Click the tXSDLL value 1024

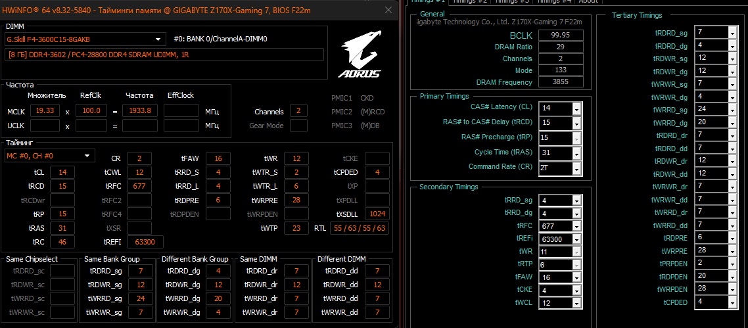coord(377,214)
